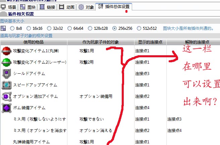The image size is (220, 145).
Task: Switch to the 动画 tab
Action: point(67,7)
